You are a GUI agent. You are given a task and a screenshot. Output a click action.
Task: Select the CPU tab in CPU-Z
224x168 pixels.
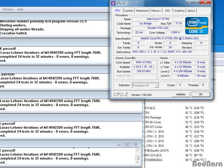[118, 10]
